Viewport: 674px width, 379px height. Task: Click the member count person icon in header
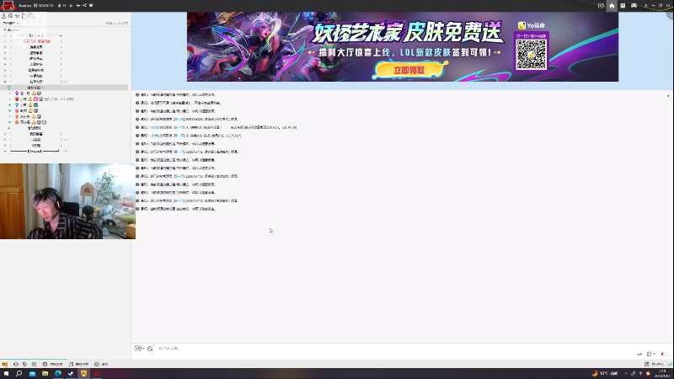(x=59, y=6)
